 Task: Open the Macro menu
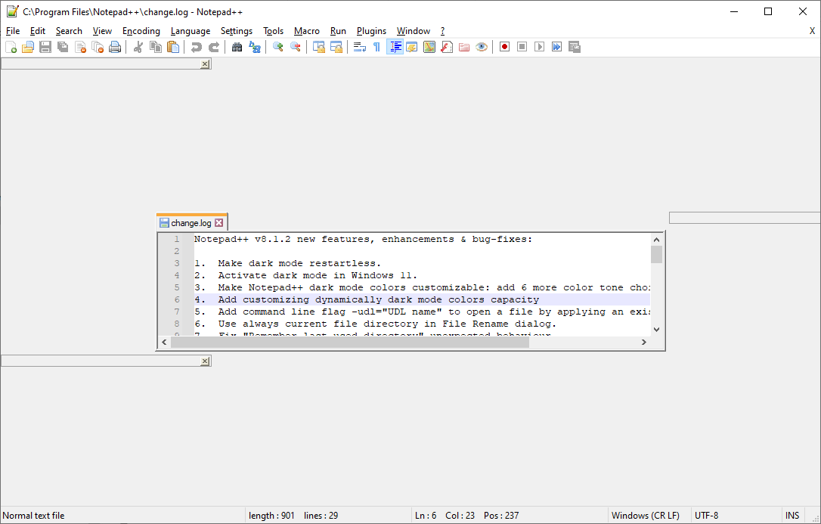pyautogui.click(x=307, y=31)
